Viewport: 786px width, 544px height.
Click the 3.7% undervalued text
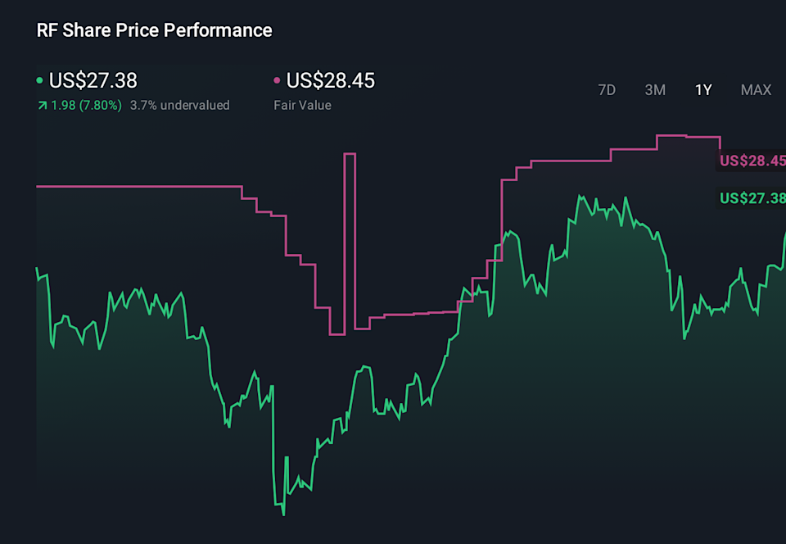pyautogui.click(x=180, y=105)
